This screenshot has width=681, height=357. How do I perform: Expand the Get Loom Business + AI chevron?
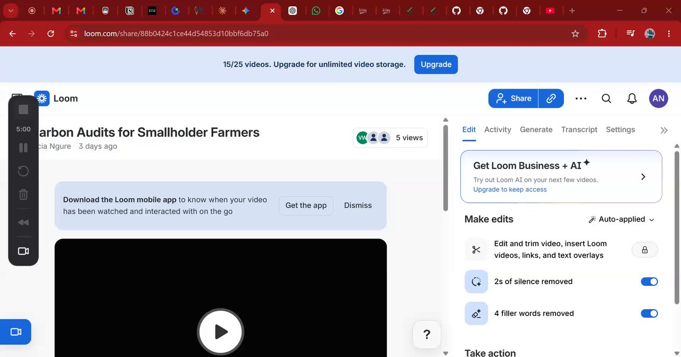(643, 177)
